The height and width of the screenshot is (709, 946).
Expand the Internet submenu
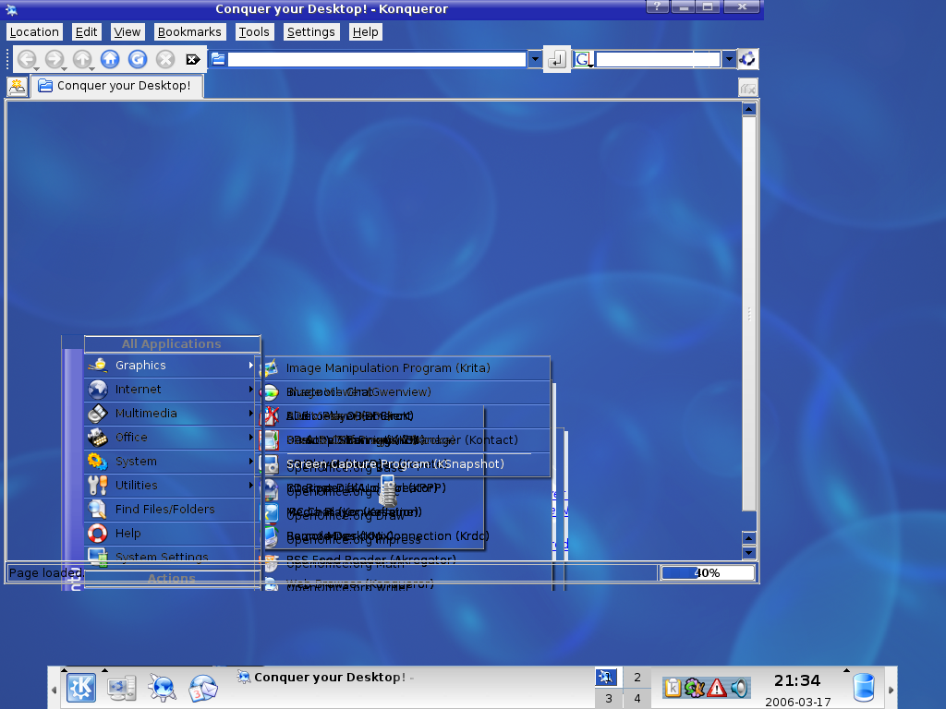(x=172, y=390)
